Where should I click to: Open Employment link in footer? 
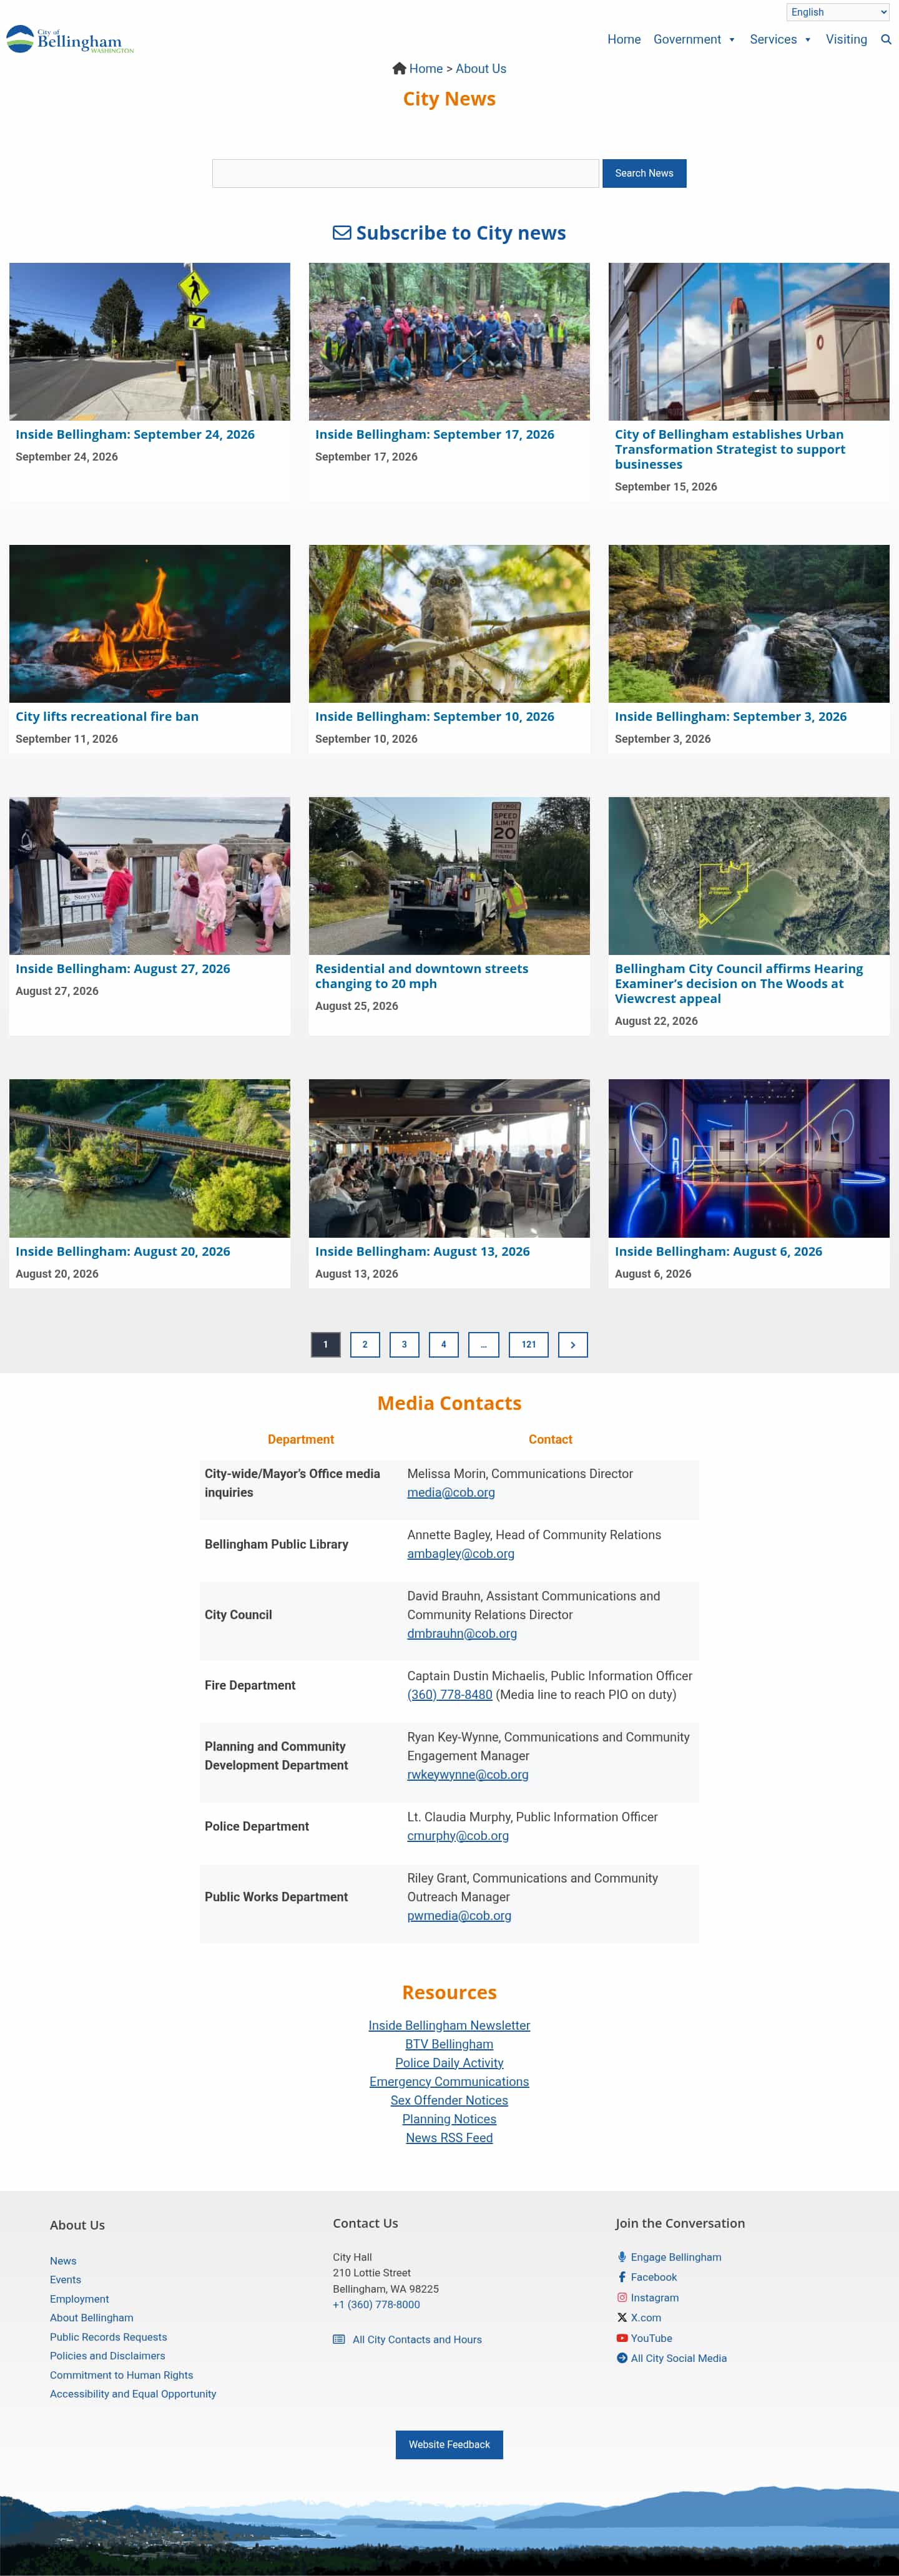79,2299
